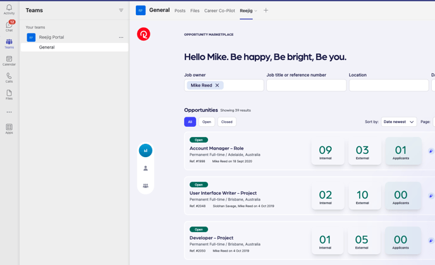Filter opportunities by Closed status
Viewport: 435px width, 265px height.
[226, 122]
